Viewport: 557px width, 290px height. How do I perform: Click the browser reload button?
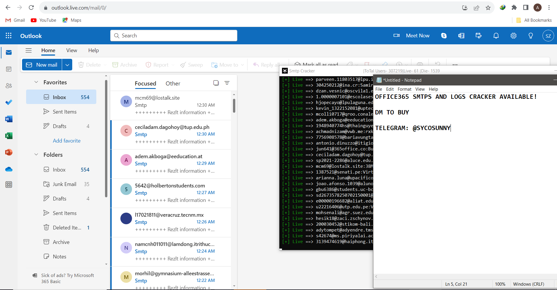(31, 8)
